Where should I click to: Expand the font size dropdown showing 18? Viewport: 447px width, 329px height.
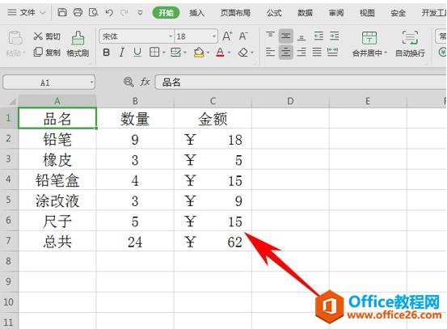[x=214, y=36]
